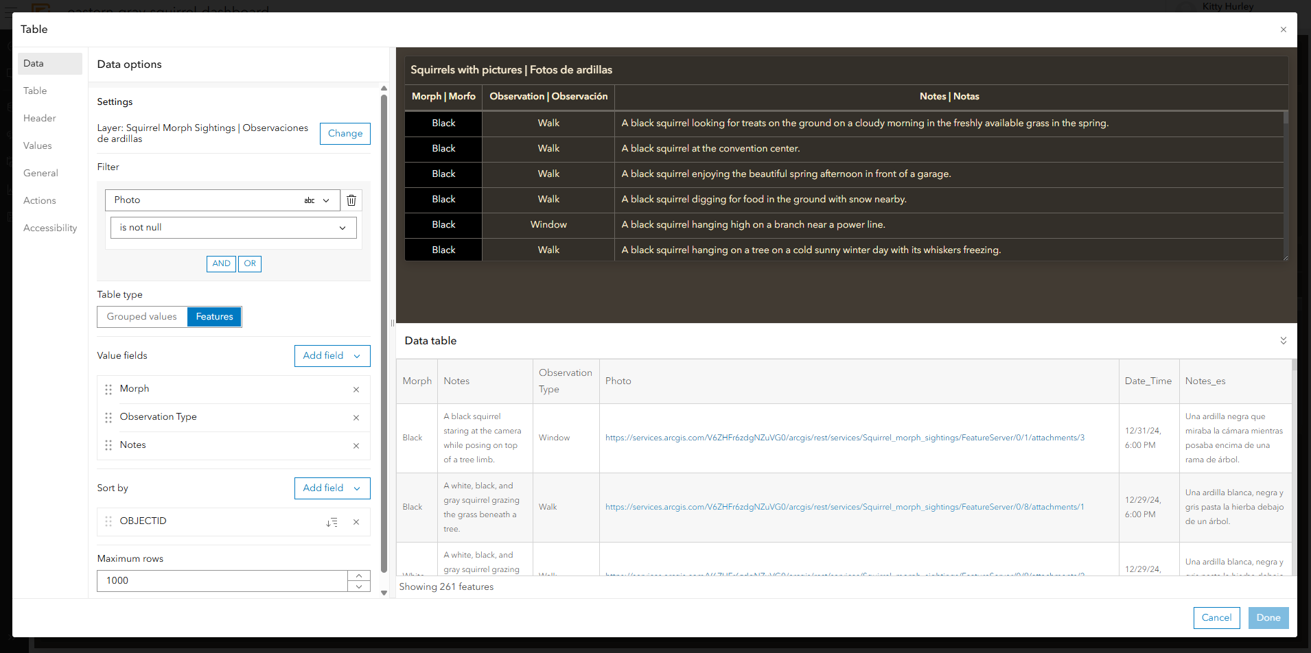Open attachments/1 photo link
Viewport: 1311px width, 653px height.
[845, 507]
